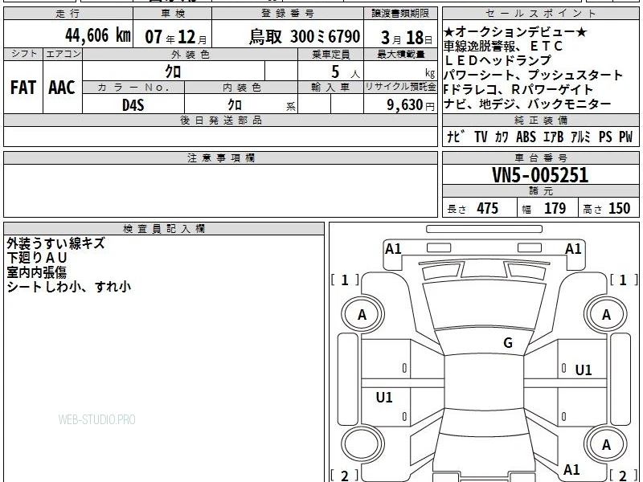Screen dimensions: 643x482
Task: Click the mileage value 44,606 km
Action: pos(98,35)
